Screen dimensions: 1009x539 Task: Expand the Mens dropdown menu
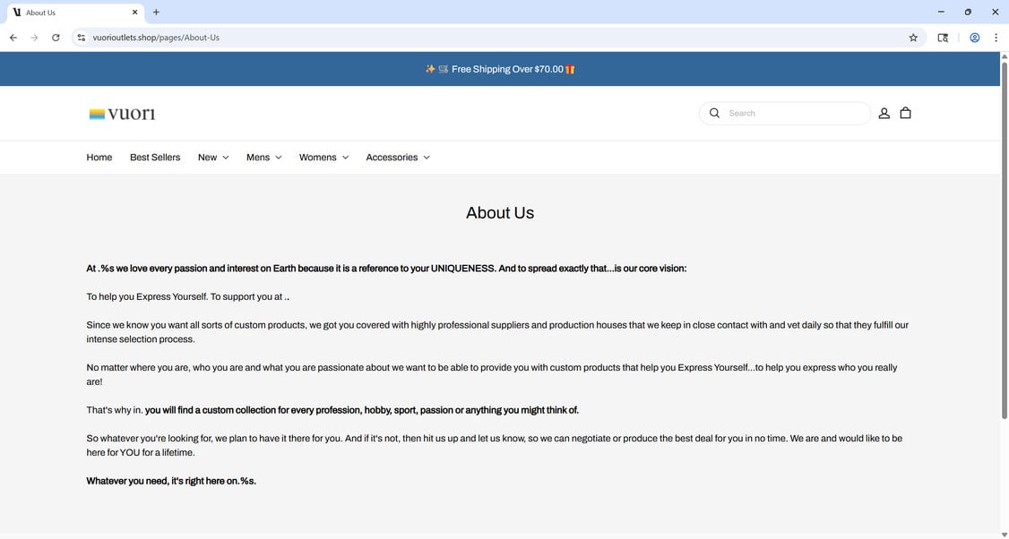(x=263, y=158)
